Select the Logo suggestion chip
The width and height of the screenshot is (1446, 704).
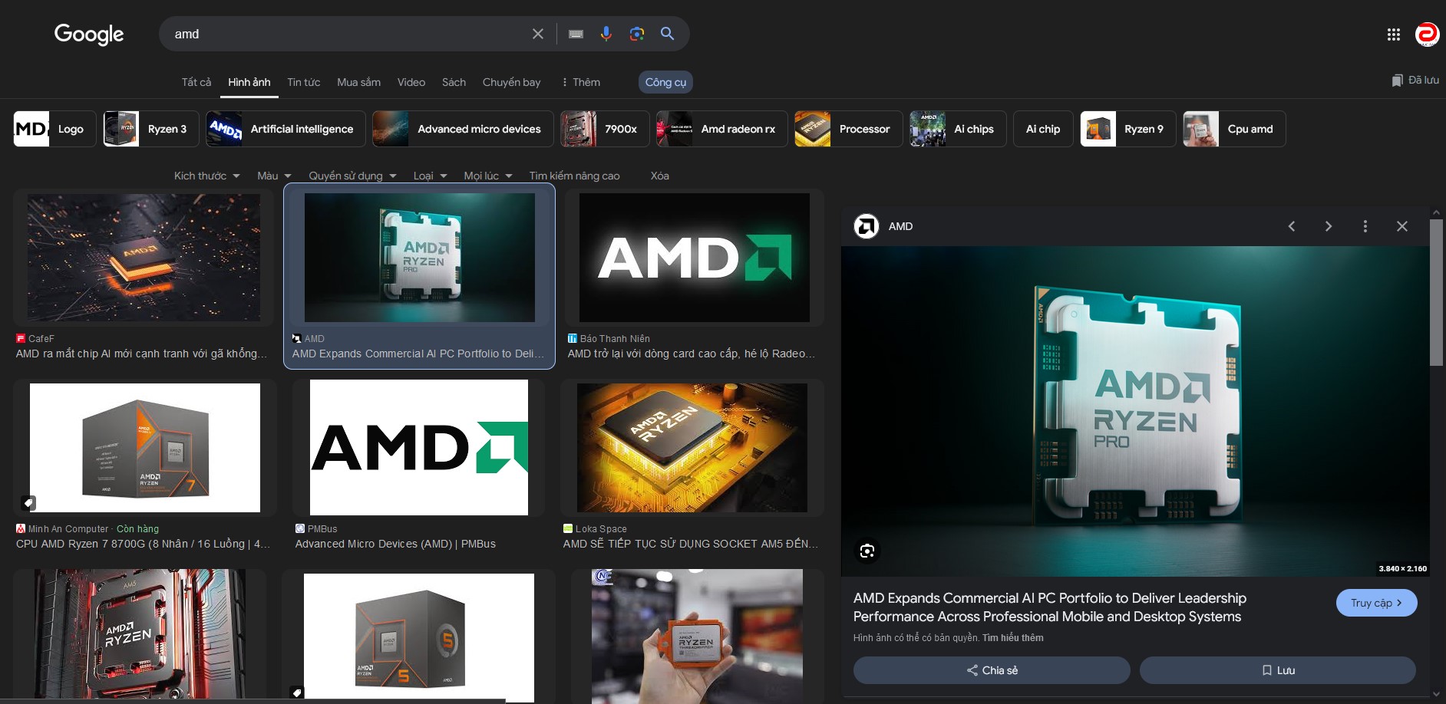[54, 129]
